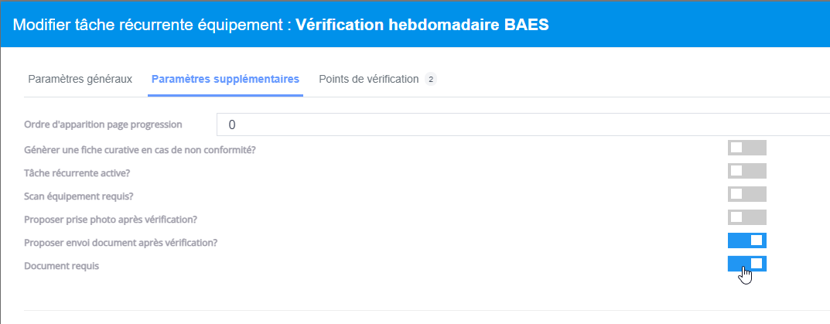Screen dimensions: 830x324
Task: Click the Scan équipement requis? label
Action: pos(84,196)
